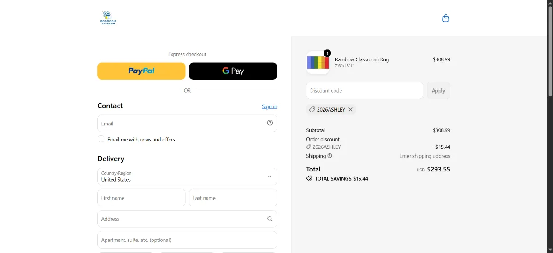The width and height of the screenshot is (553, 253).
Task: Click the Total Savings tag icon
Action: tap(309, 178)
